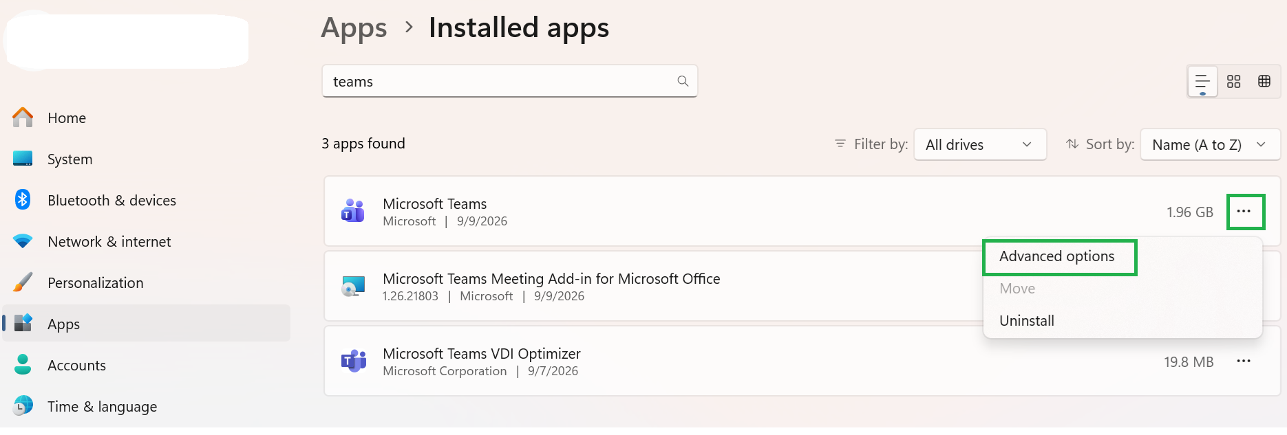Go back to Apps breadcrumb
The width and height of the screenshot is (1287, 435).
(x=354, y=28)
